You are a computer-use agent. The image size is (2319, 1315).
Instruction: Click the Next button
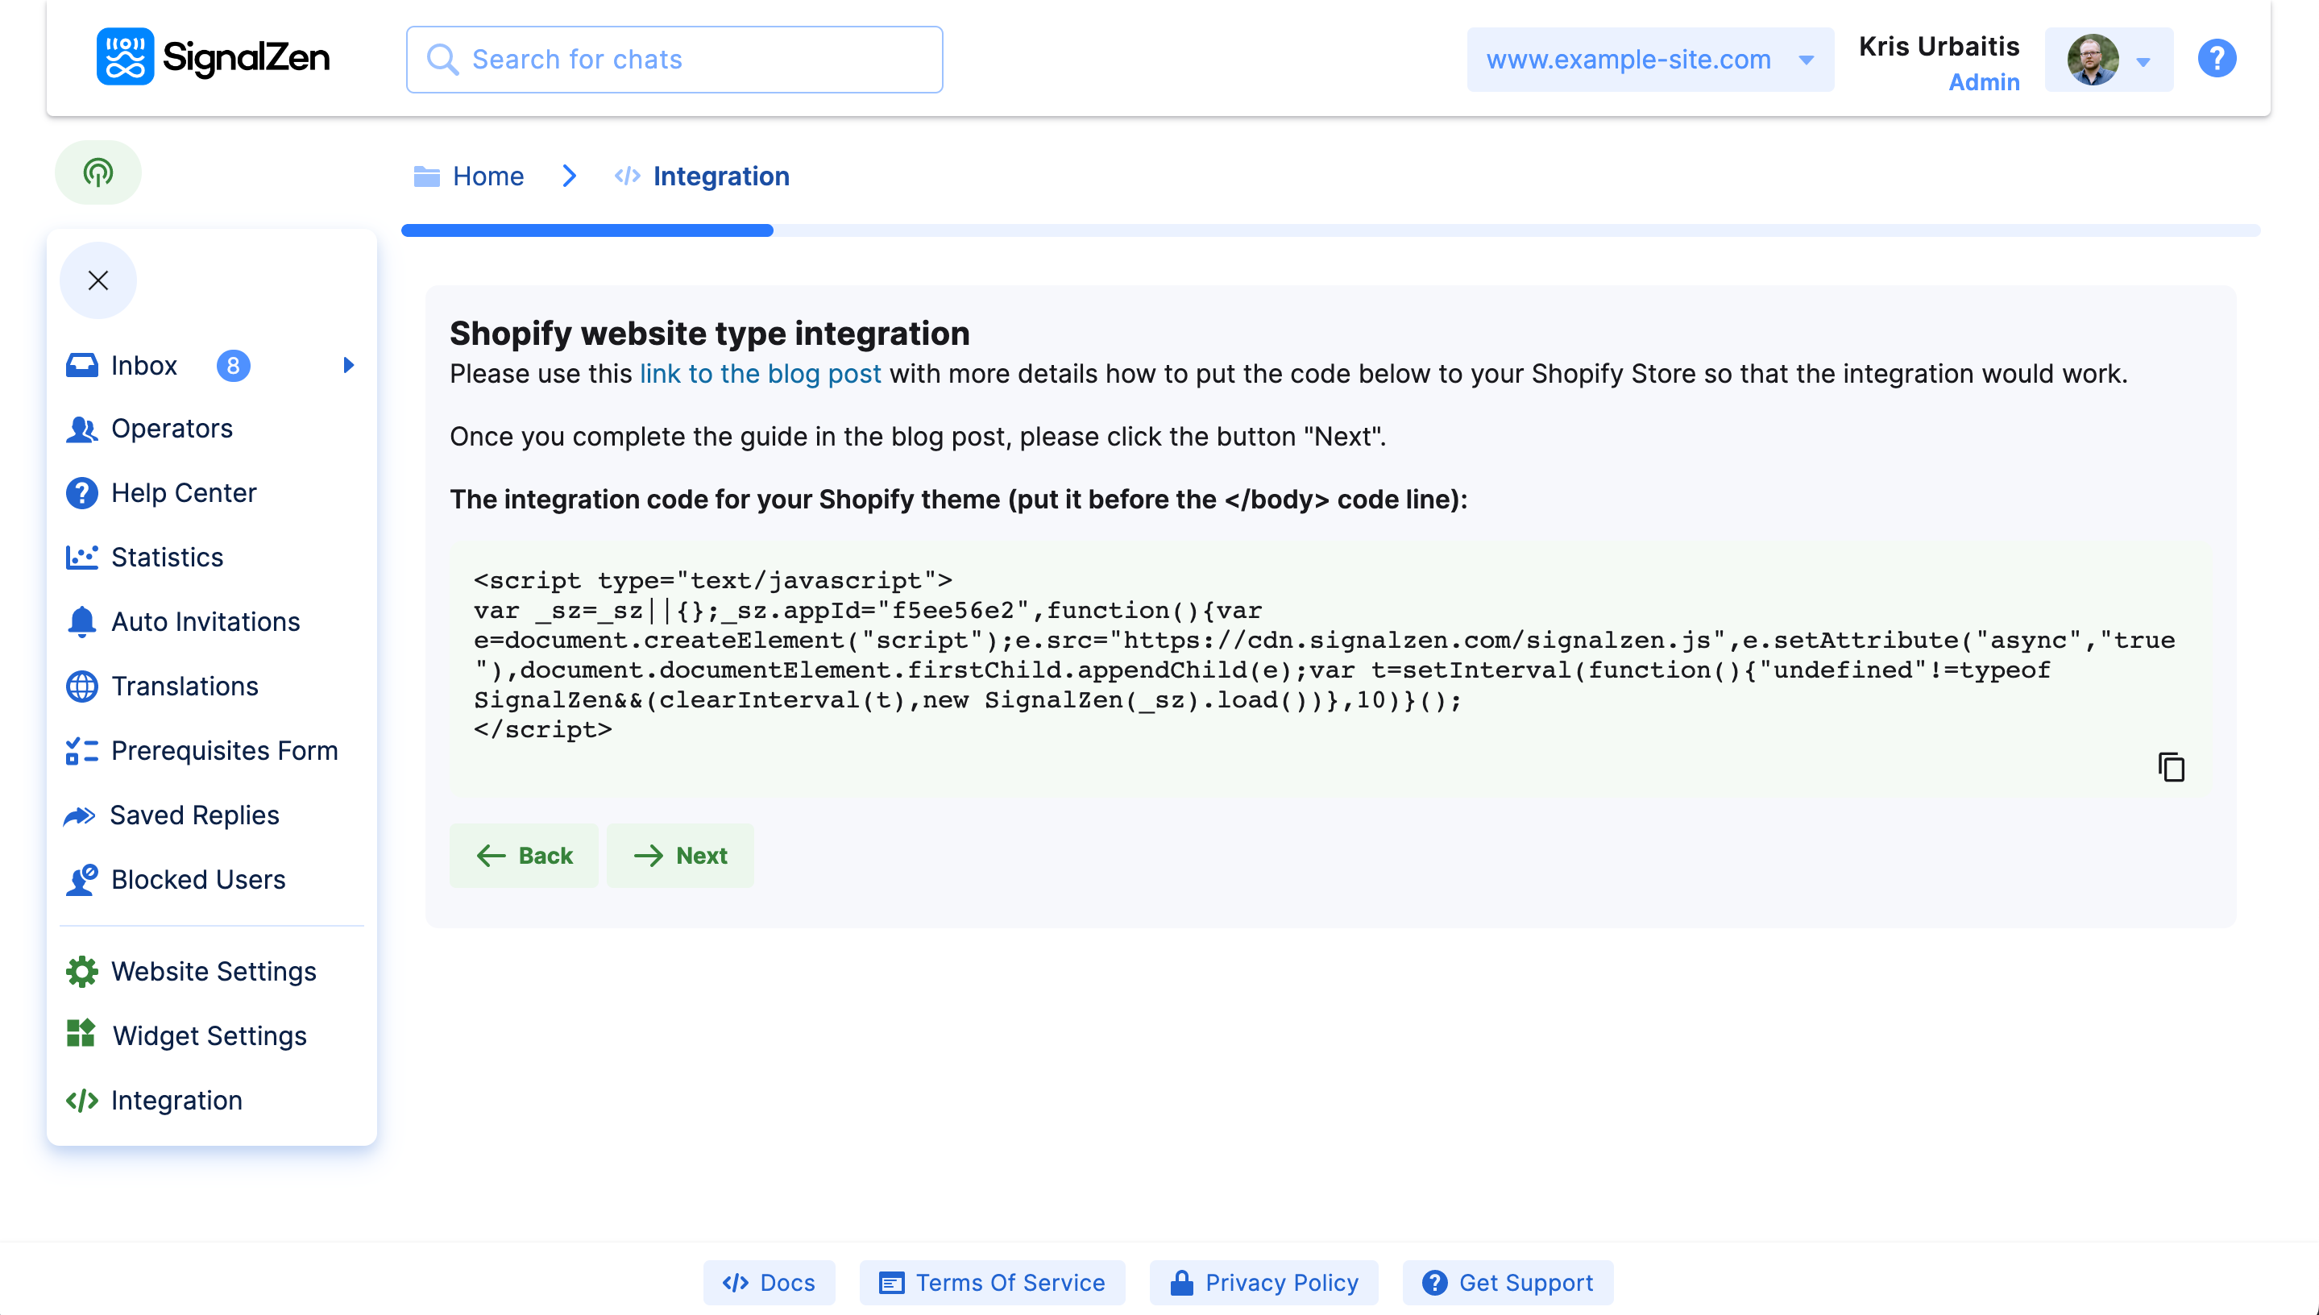click(681, 855)
